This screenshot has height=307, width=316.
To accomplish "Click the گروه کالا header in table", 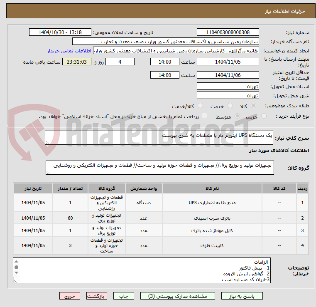I will 107,188.
